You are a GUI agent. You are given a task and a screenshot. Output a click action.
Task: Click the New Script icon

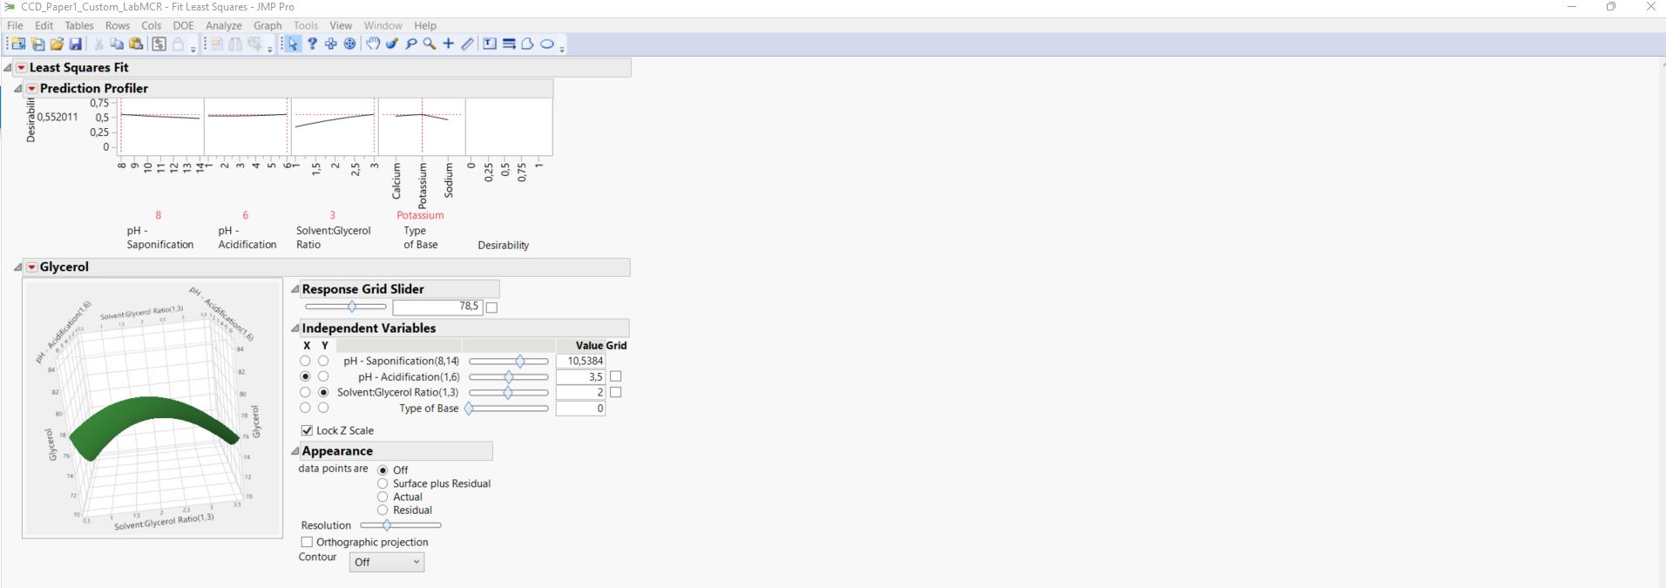(37, 44)
